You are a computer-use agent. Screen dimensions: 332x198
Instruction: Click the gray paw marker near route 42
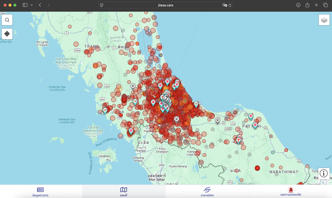218,120
